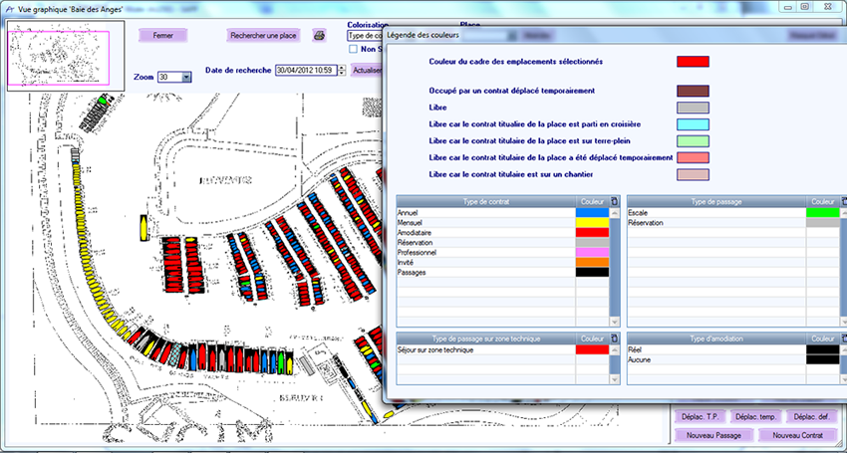This screenshot has height=453, width=847.
Task: Click the Fermer button
Action: (162, 35)
